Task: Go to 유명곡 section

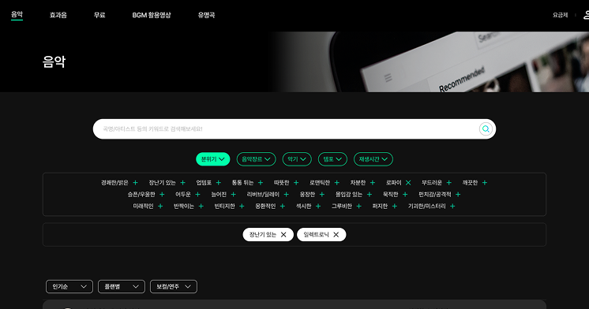Action: [206, 15]
